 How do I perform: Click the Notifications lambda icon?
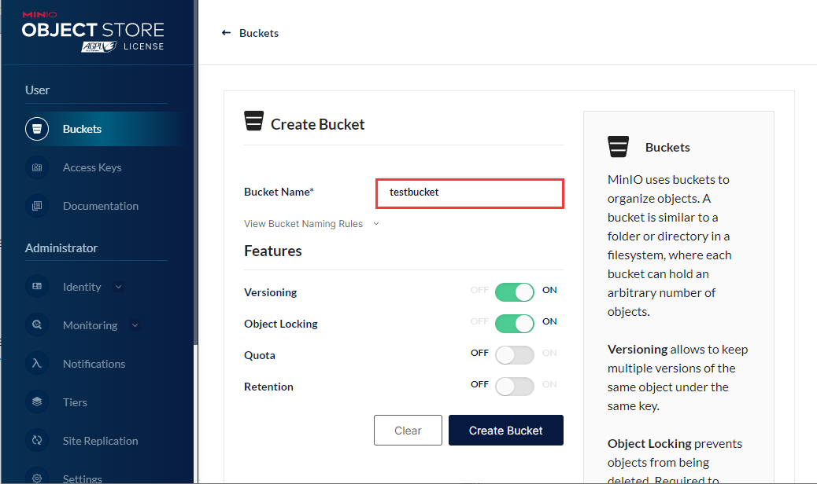pyautogui.click(x=37, y=364)
